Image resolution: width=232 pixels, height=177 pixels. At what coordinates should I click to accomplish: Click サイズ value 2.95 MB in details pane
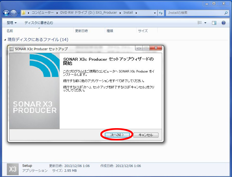(70, 171)
